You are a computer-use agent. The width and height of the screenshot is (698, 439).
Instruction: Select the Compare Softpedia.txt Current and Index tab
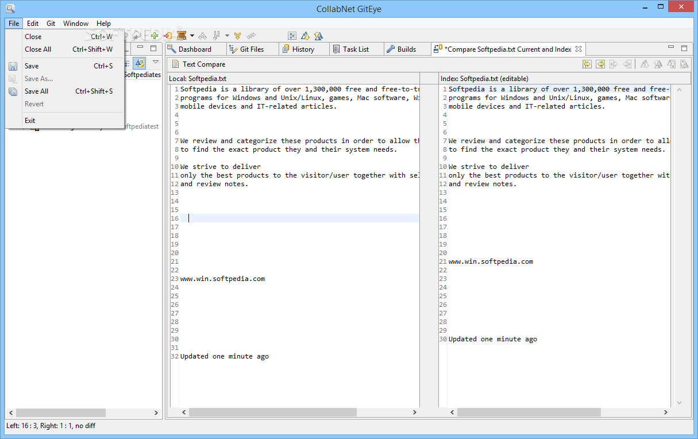tap(508, 49)
